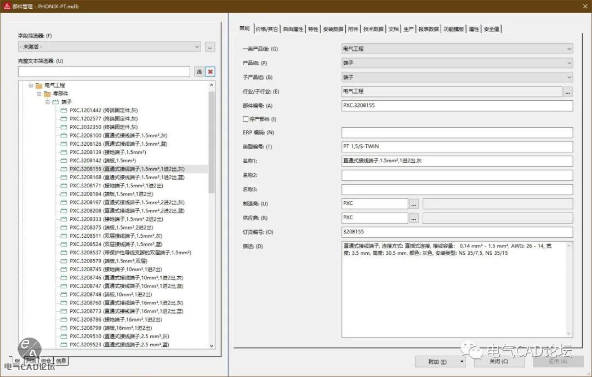
Task: Collapse the 电气工程 tree node
Action: tap(31, 85)
